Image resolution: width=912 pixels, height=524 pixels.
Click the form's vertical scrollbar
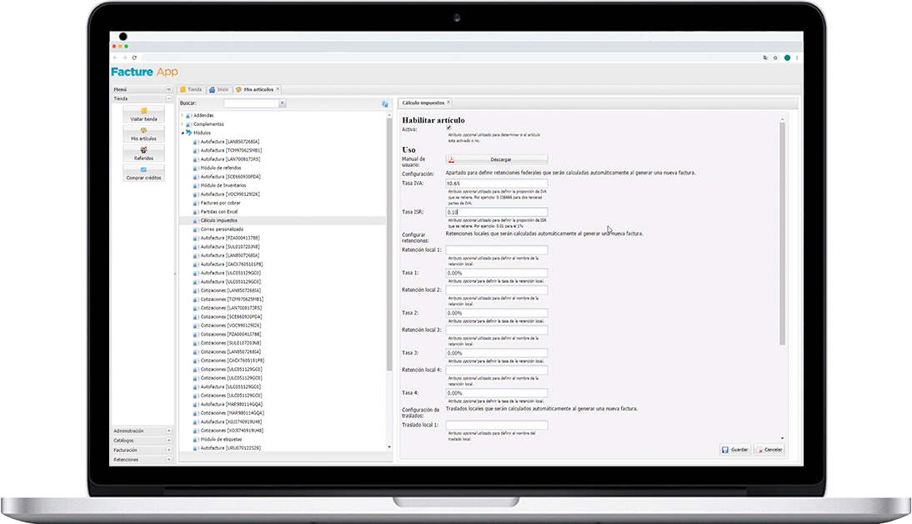coord(782,234)
